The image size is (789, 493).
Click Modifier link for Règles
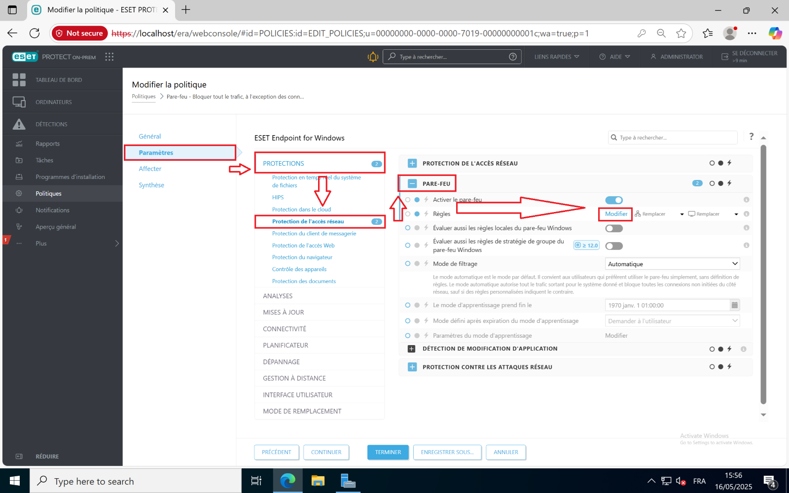coord(616,214)
